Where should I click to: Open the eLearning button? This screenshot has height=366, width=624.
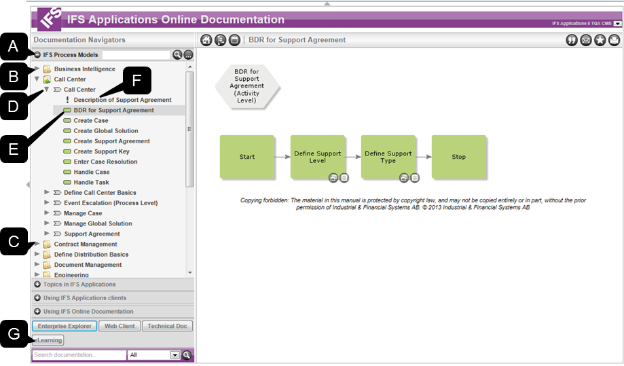(x=48, y=340)
